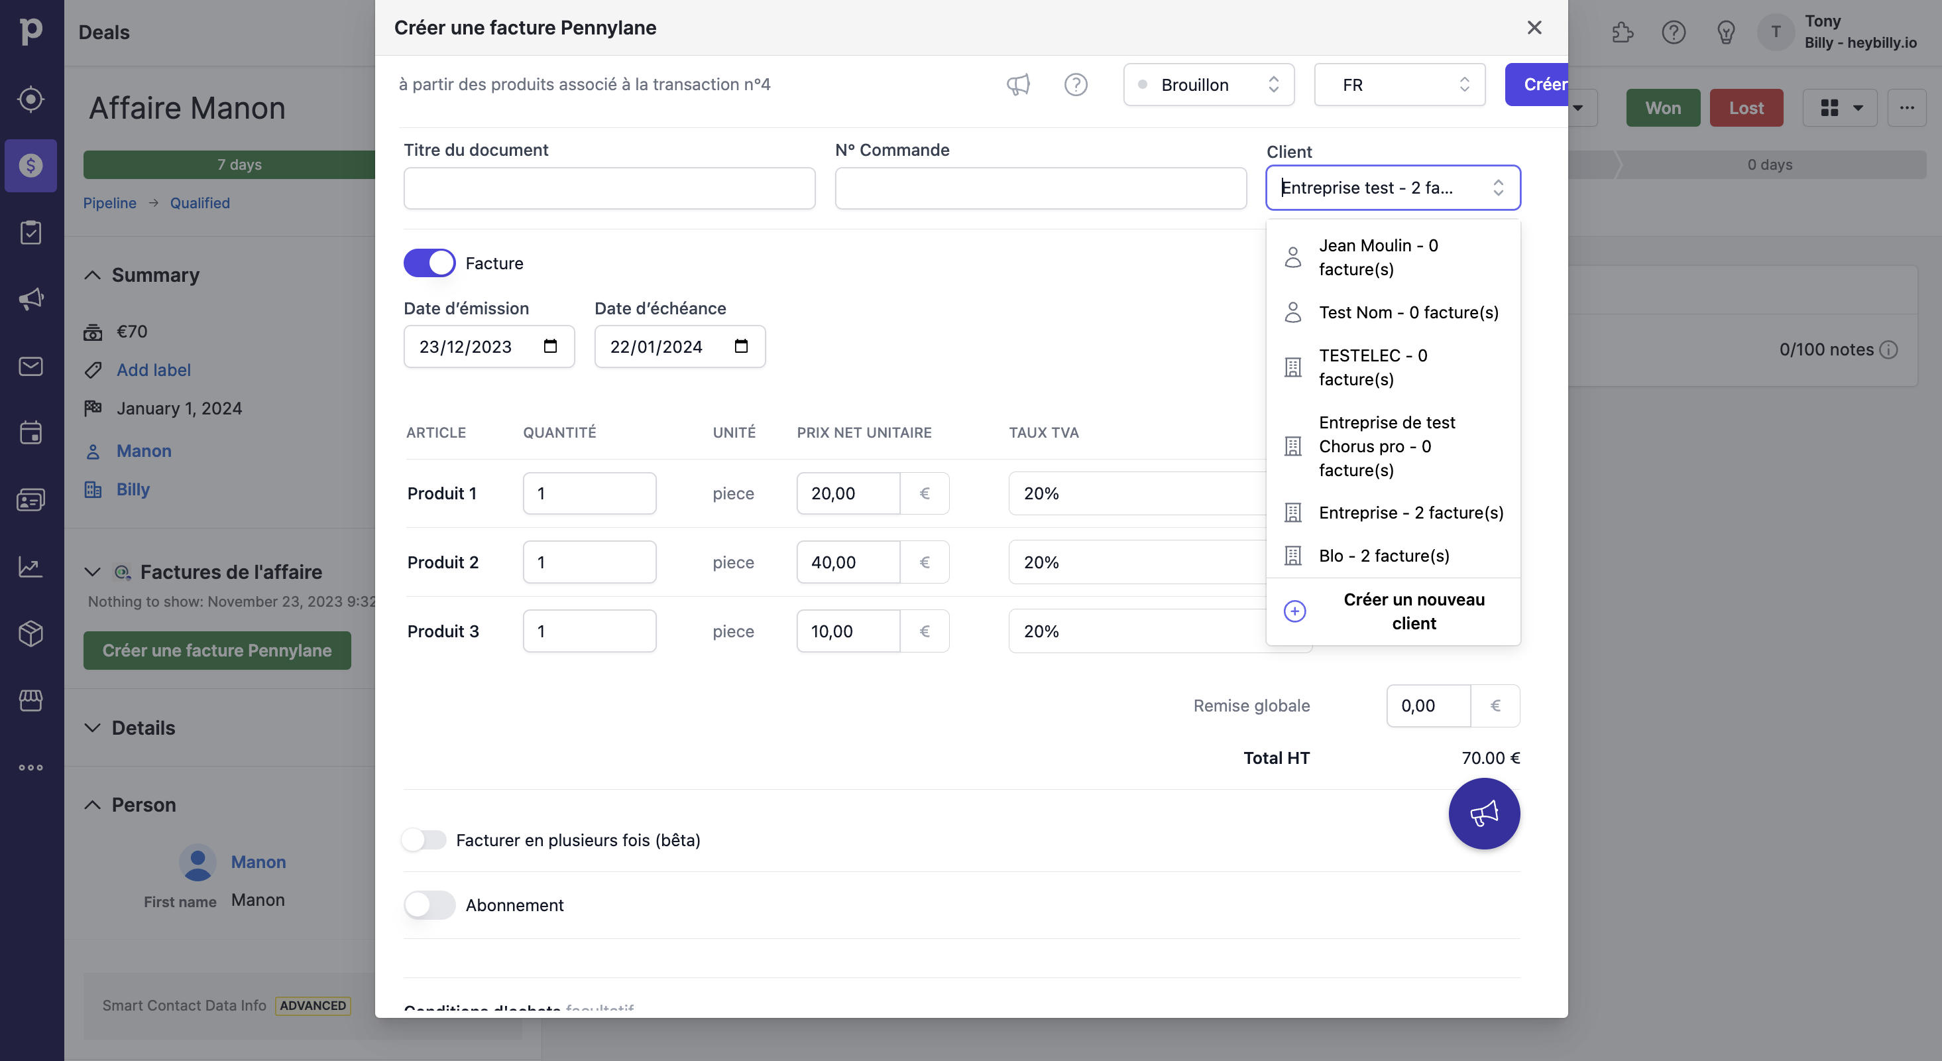The height and width of the screenshot is (1061, 1942).
Task: Click Add label link
Action: (154, 370)
